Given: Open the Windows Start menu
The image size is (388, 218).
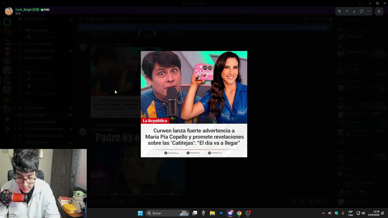Looking at the screenshot, I should tap(140, 213).
